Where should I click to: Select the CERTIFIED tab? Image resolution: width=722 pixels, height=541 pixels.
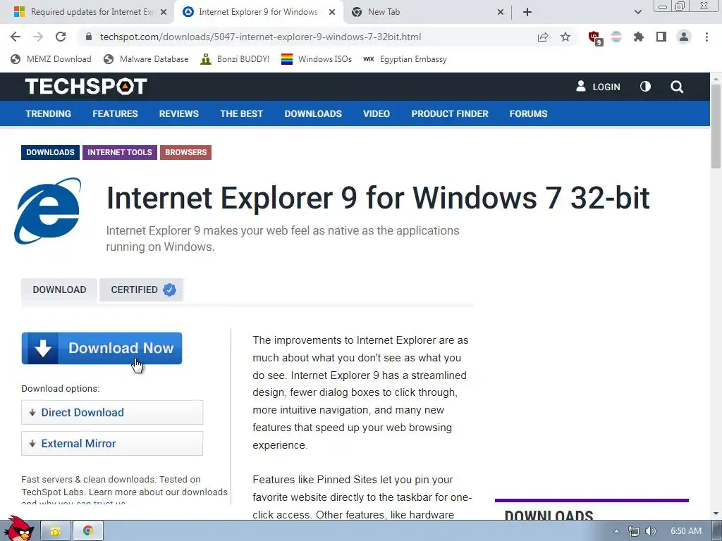(x=141, y=290)
